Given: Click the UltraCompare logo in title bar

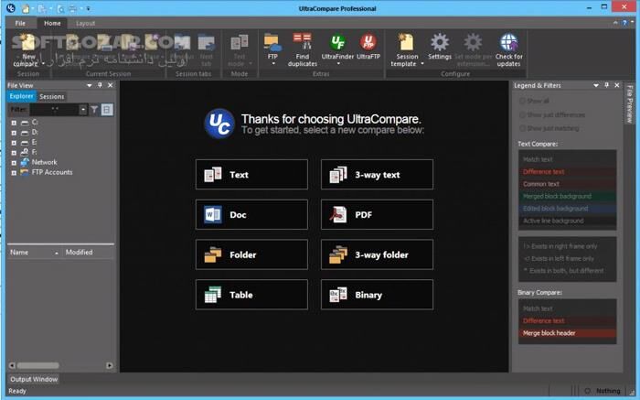Looking at the screenshot, I should click(x=11, y=7).
